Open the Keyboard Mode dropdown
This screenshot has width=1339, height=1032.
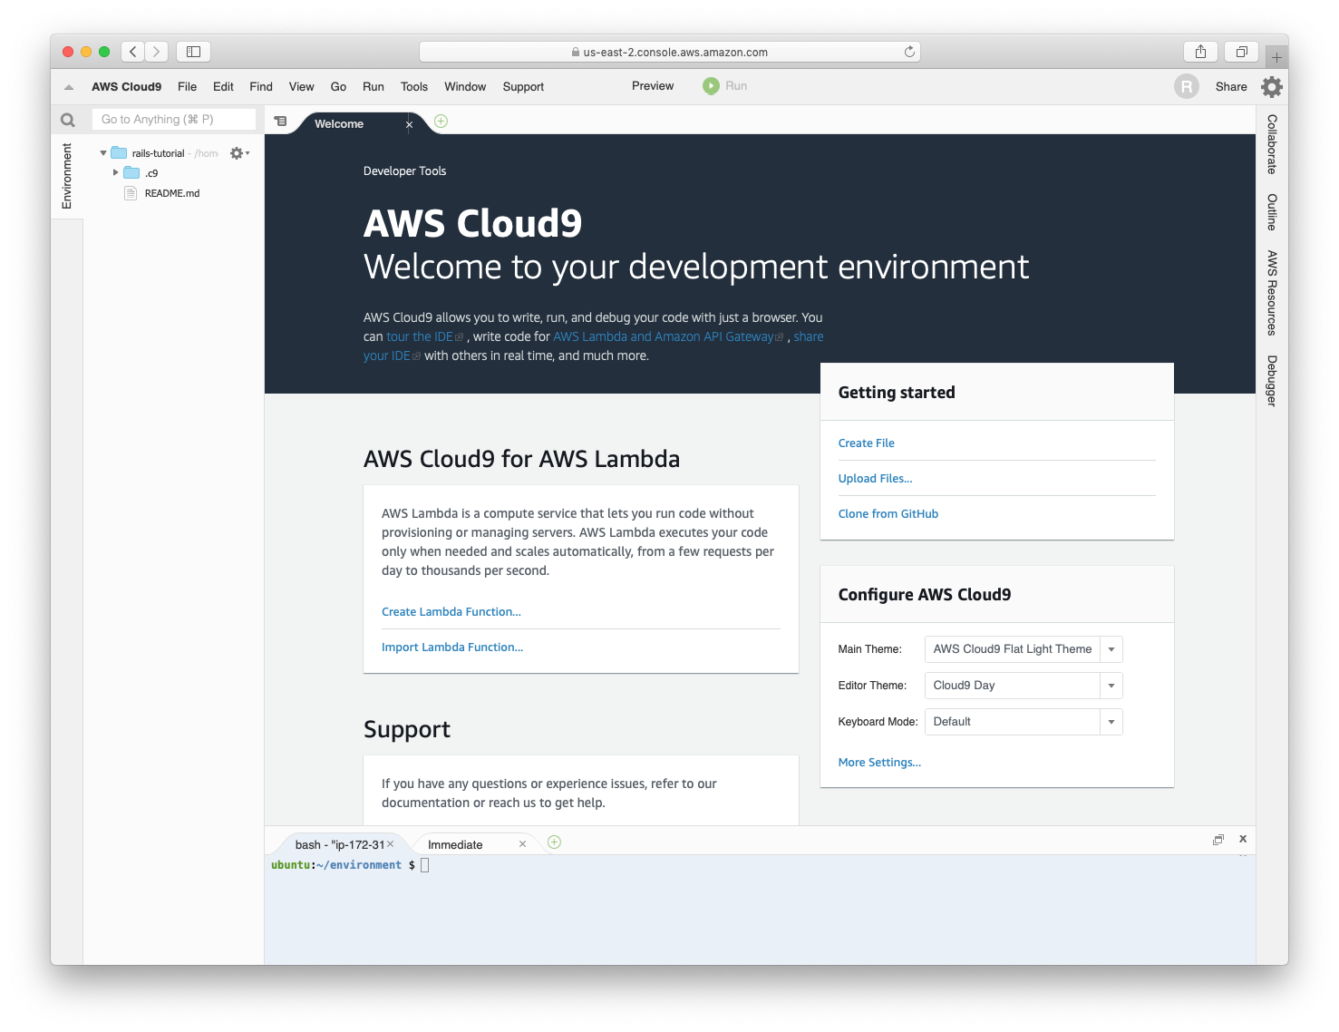point(1111,722)
